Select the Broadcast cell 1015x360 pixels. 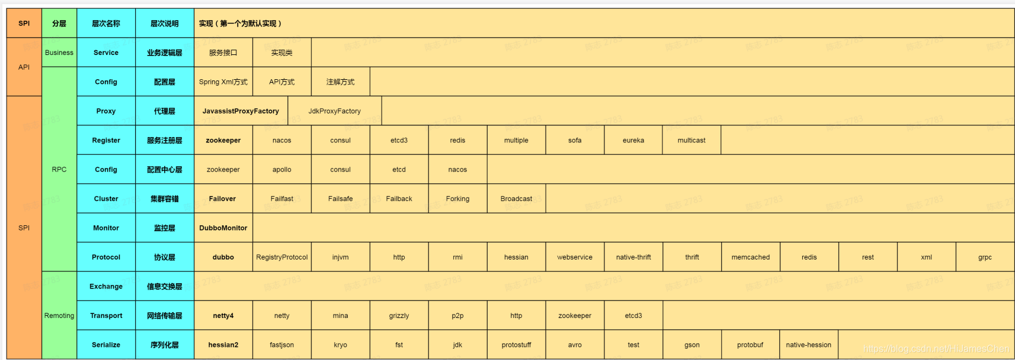coord(517,199)
